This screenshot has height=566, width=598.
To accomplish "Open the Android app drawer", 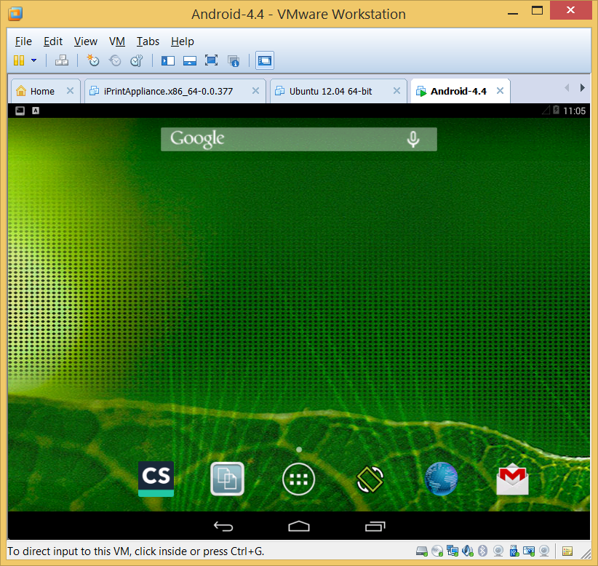I will coord(298,479).
